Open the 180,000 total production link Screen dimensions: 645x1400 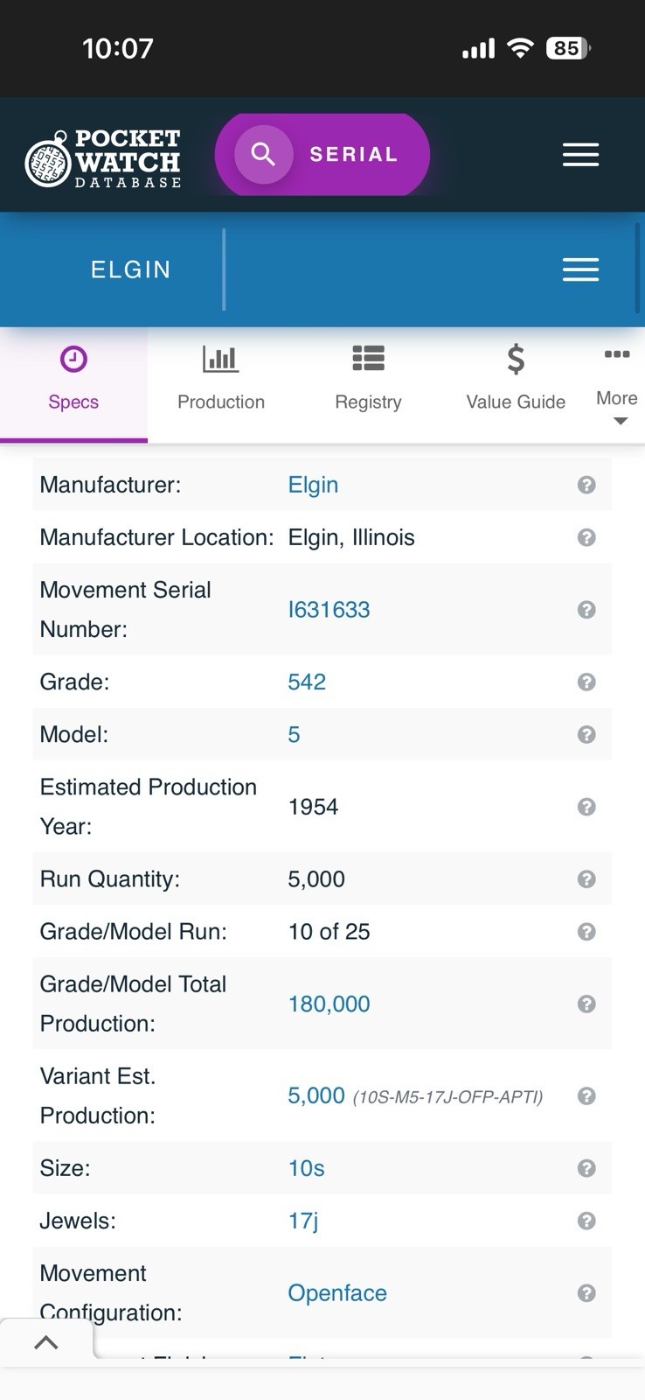click(329, 1004)
